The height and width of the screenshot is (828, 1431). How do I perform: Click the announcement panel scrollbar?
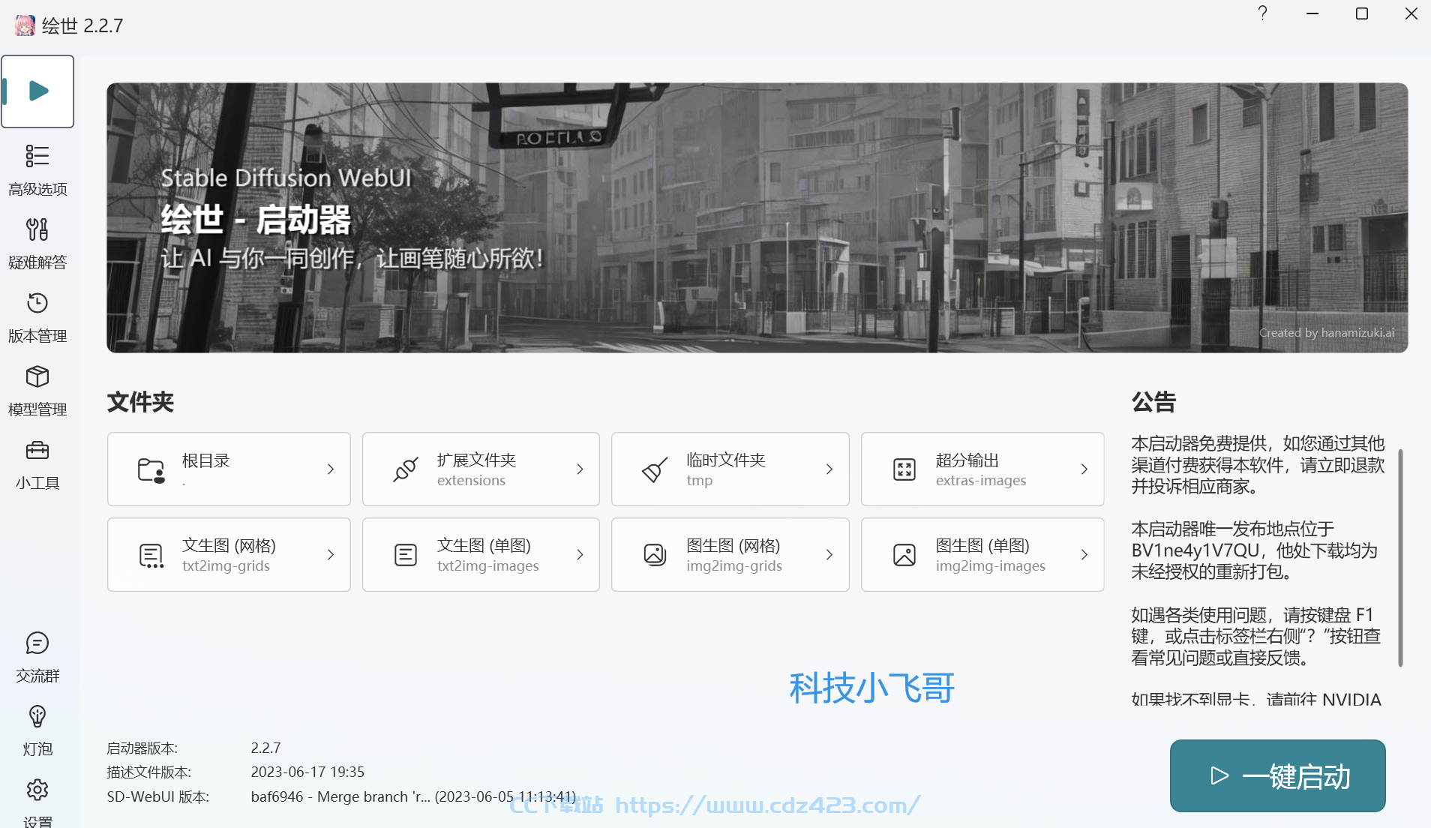[x=1400, y=557]
